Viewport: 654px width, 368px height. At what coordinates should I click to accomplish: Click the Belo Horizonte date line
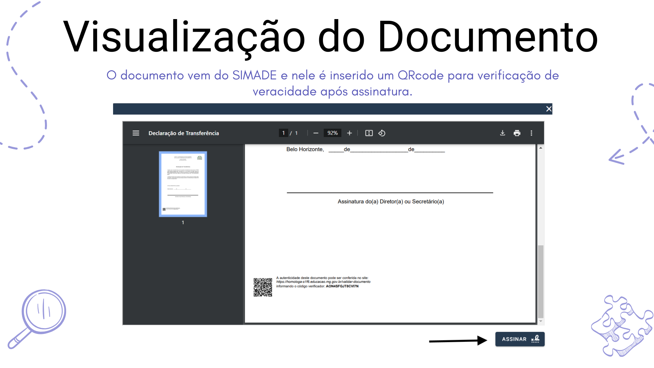[x=365, y=150]
